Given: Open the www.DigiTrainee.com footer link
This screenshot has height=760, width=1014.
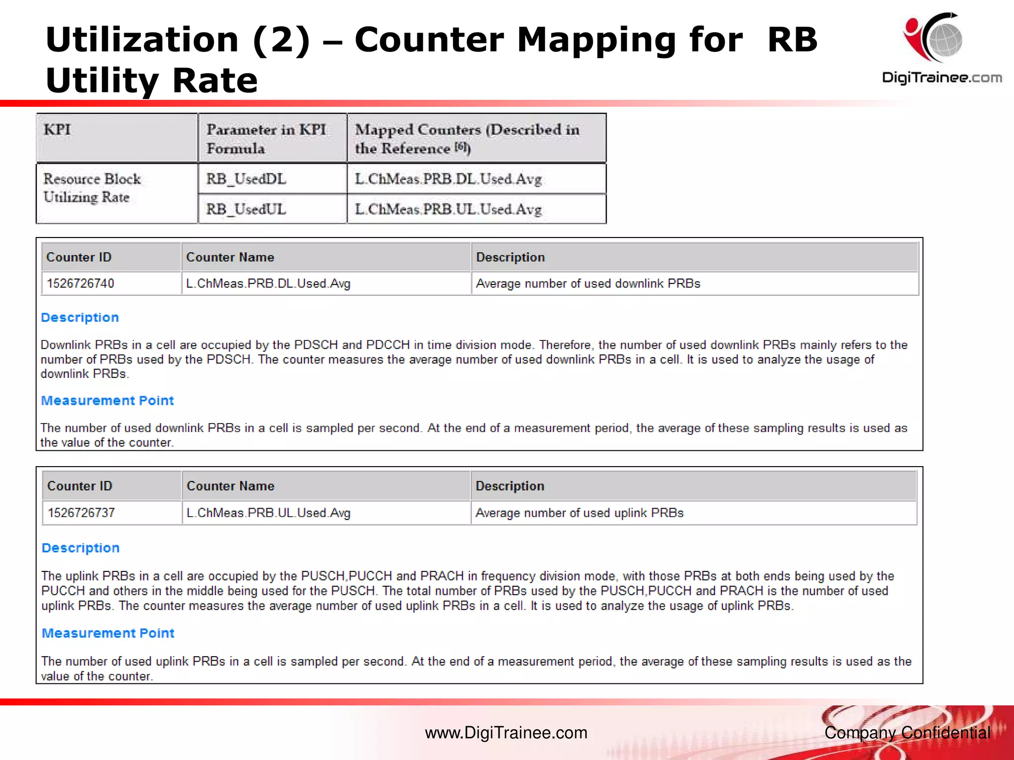Looking at the screenshot, I should [x=506, y=733].
